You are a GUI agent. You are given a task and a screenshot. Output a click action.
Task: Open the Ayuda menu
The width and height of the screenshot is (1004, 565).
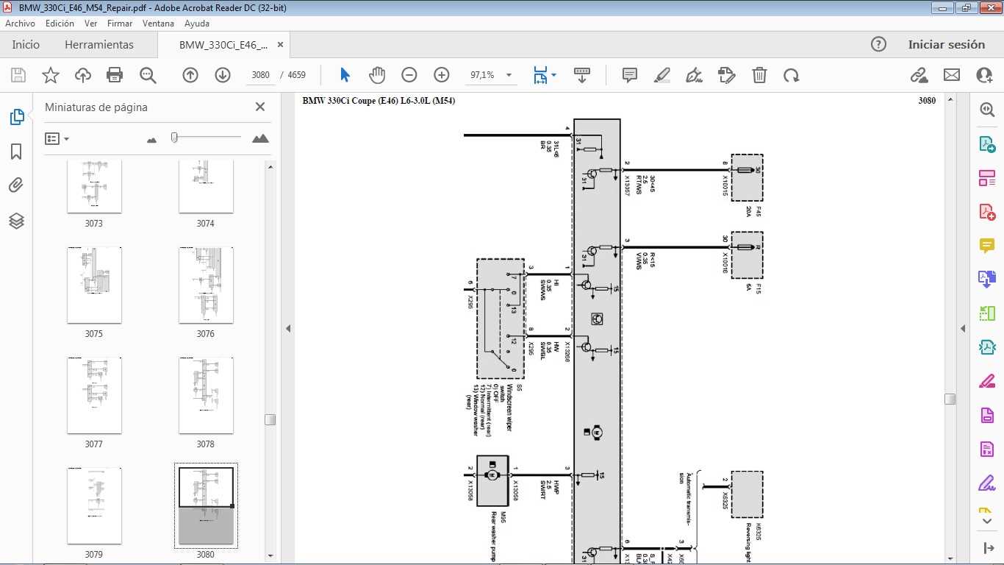pos(197,24)
